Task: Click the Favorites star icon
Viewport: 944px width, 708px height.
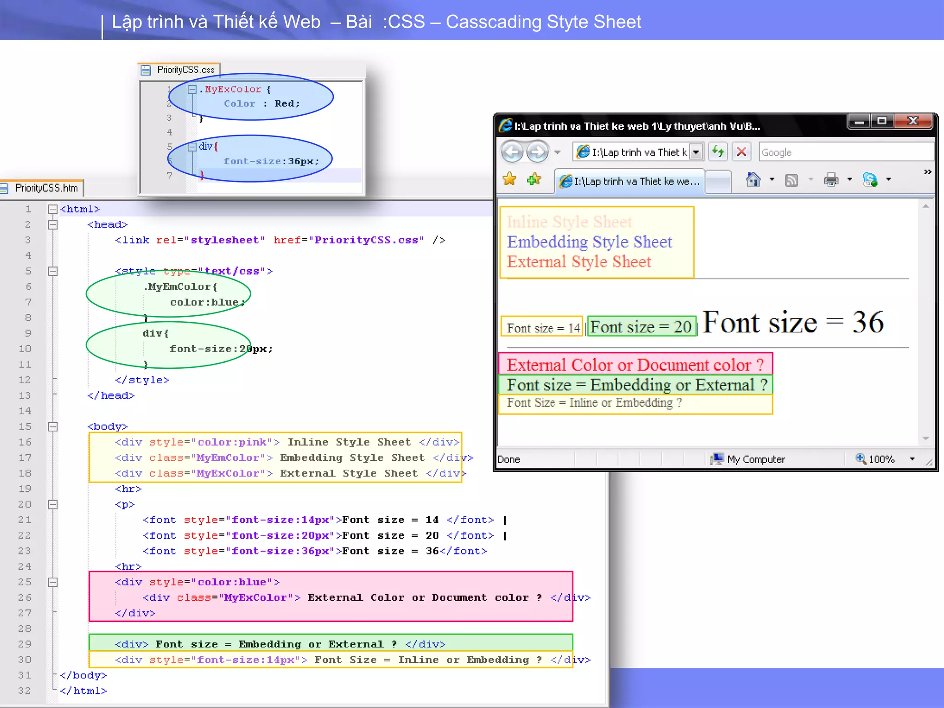Action: [509, 179]
